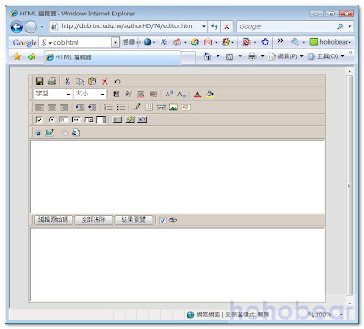Toggle checkbox next to preview buttons

[163, 220]
